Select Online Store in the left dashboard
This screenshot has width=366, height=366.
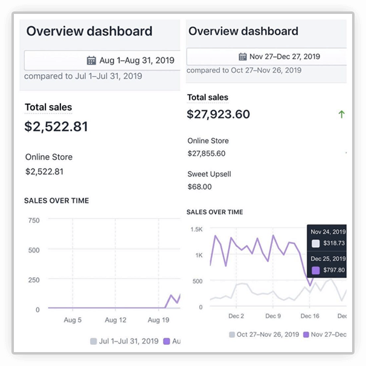coord(49,157)
